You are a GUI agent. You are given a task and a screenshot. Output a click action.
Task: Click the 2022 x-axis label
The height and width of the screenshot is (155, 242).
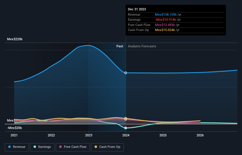(51, 135)
